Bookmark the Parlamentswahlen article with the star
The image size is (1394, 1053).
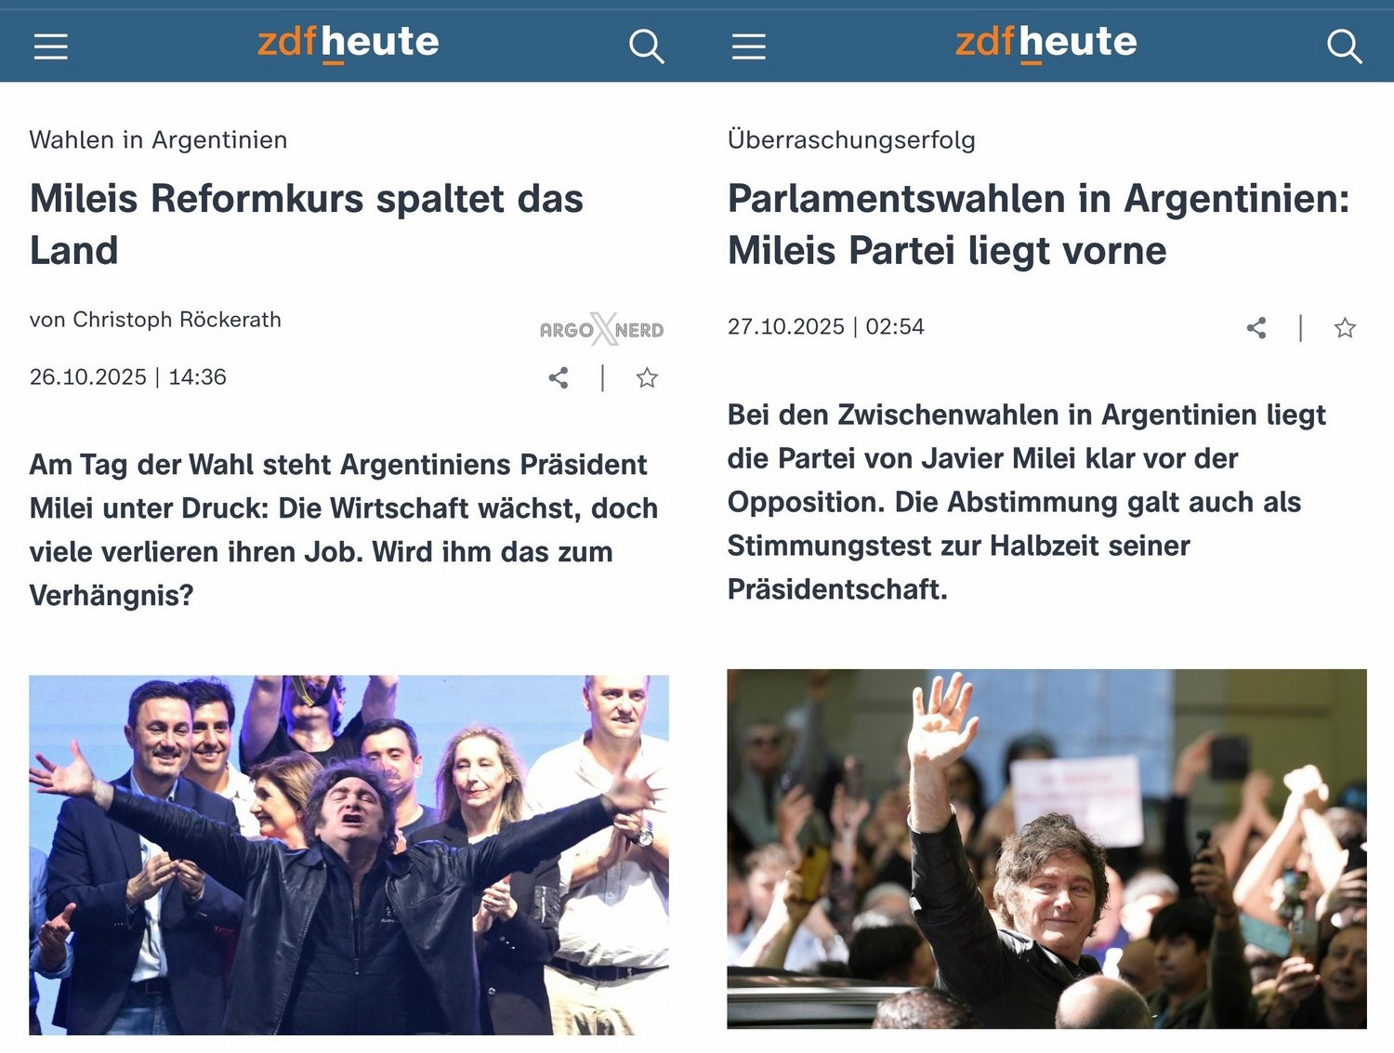pyautogui.click(x=1345, y=327)
